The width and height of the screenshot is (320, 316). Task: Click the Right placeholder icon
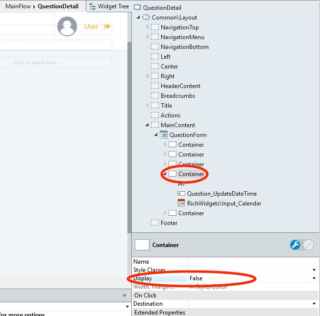pyautogui.click(x=155, y=76)
